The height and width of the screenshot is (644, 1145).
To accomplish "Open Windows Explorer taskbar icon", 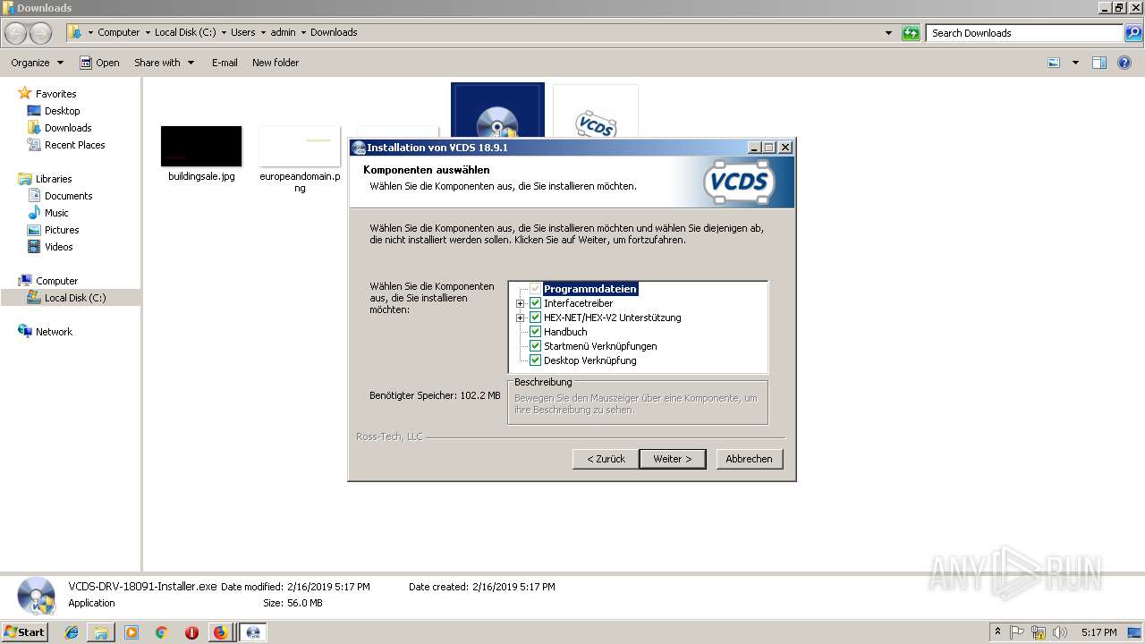I will pyautogui.click(x=101, y=632).
